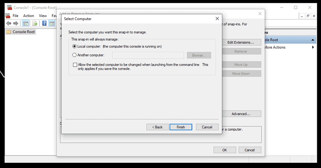Click Cancel in Add or Remove Snap-ins dialog
The height and width of the screenshot is (168, 321).
click(x=250, y=150)
